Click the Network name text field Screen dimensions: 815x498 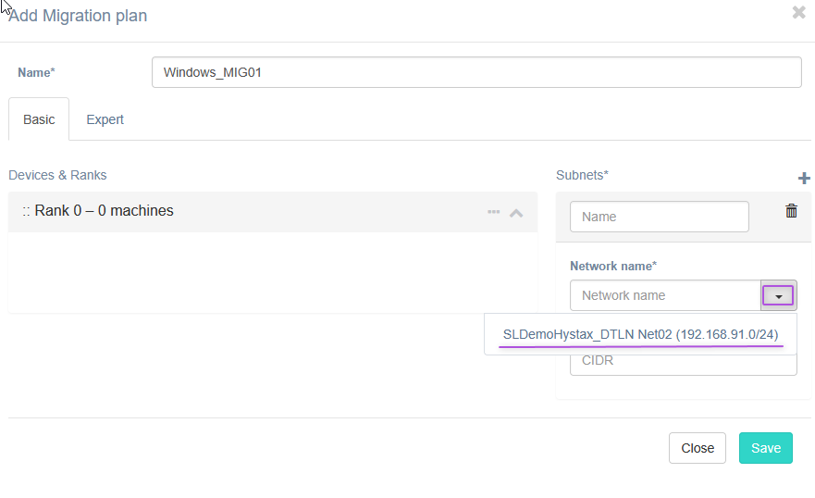(x=665, y=295)
